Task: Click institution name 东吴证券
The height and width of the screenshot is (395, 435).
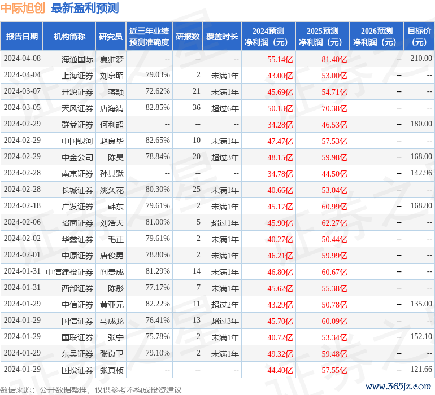Action: 77,353
